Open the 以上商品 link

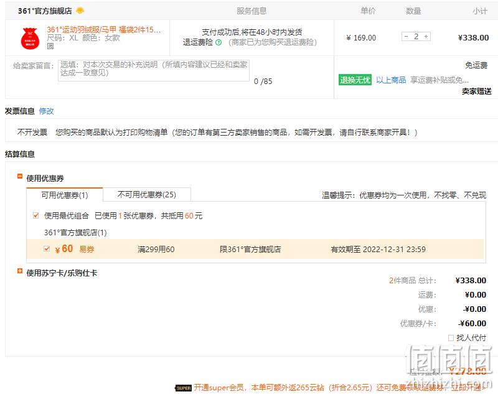tap(391, 80)
